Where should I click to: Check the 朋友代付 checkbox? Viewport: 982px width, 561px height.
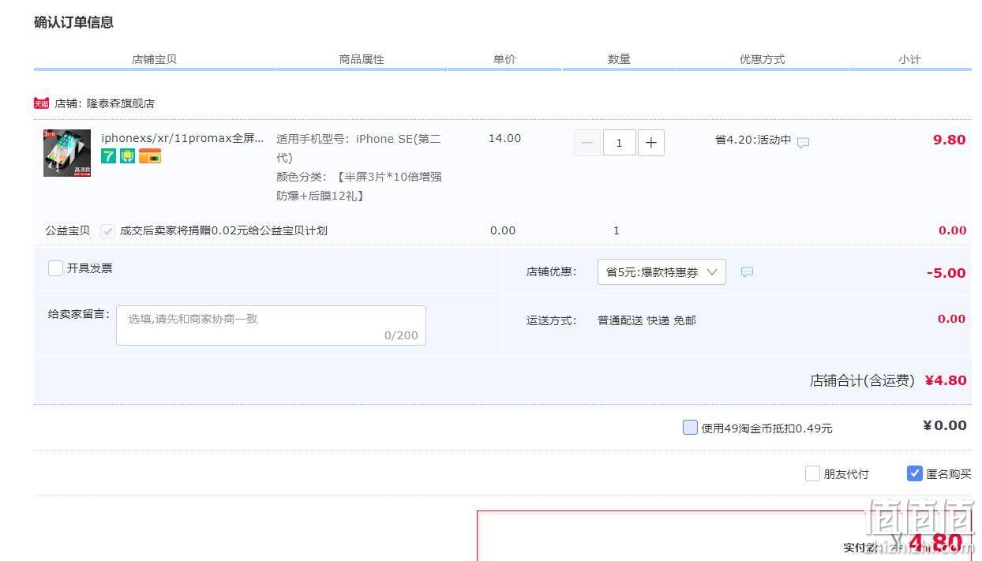click(812, 473)
